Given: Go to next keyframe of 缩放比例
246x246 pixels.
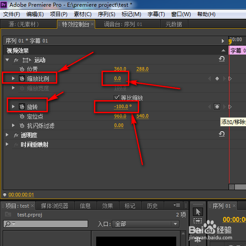Looking at the screenshot, I should click(x=225, y=78).
